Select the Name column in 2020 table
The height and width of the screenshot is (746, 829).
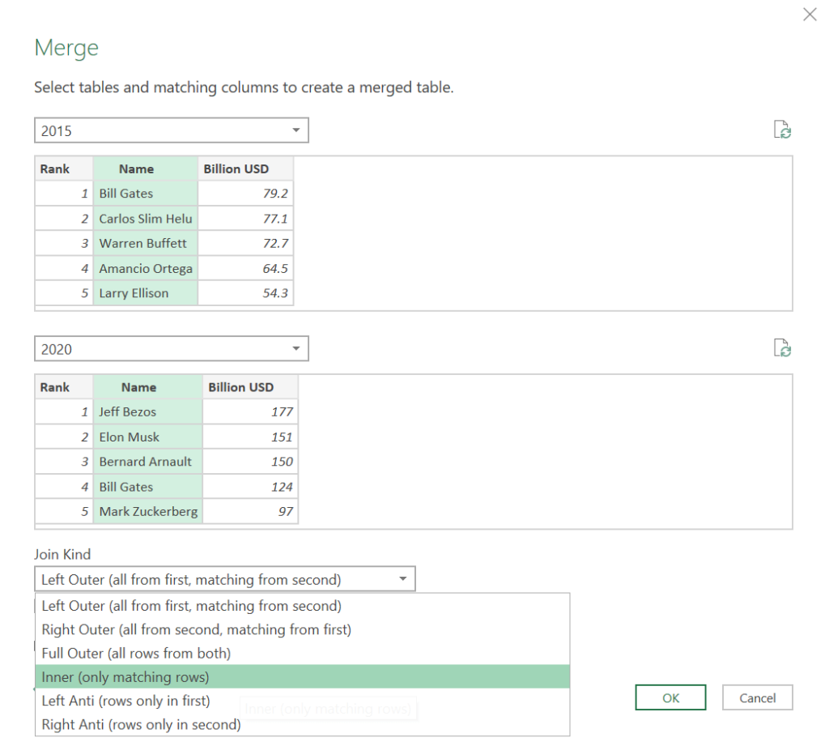[138, 387]
